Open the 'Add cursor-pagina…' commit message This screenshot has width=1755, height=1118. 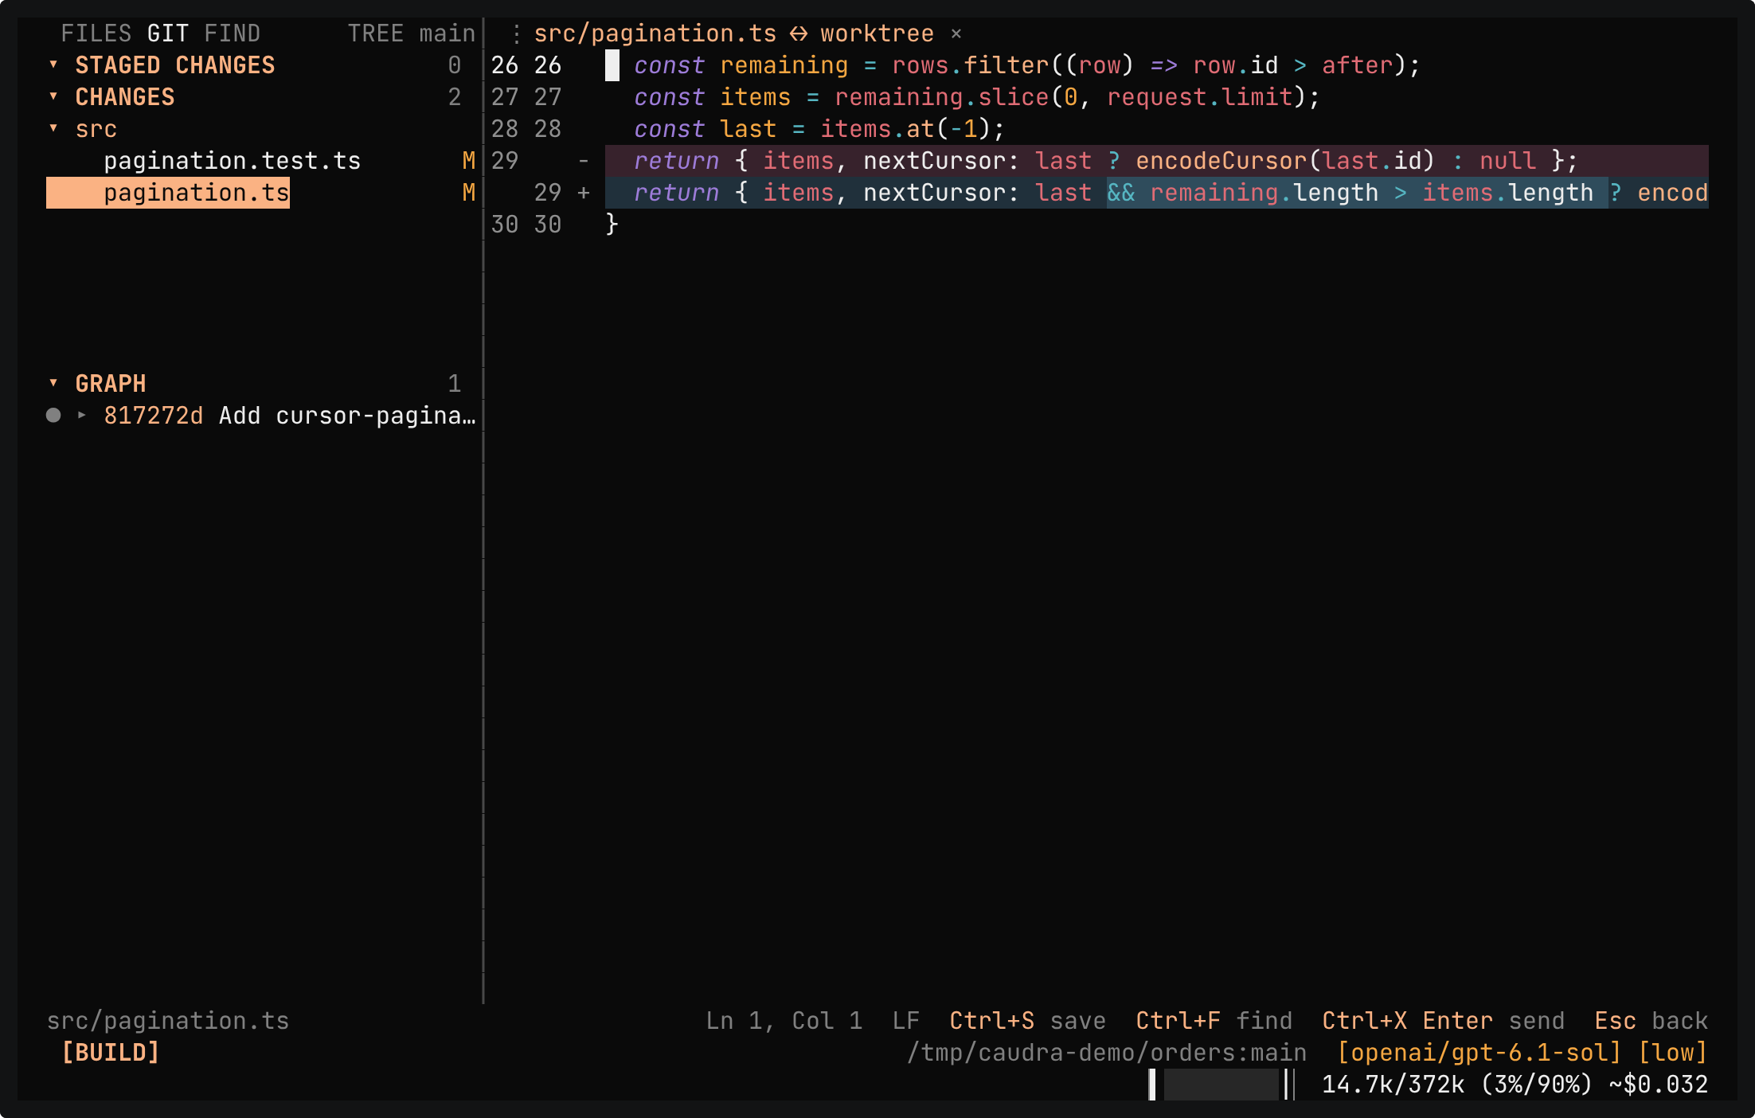[x=347, y=416]
